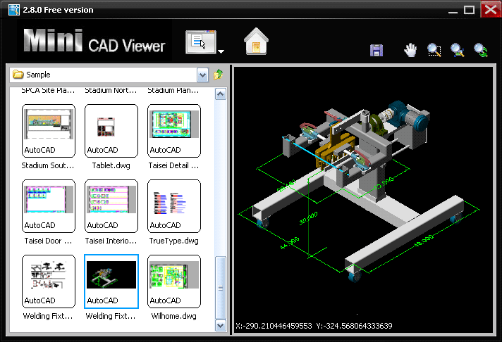
Task: Click the scrollbar down arrow in file list
Action: [220, 326]
